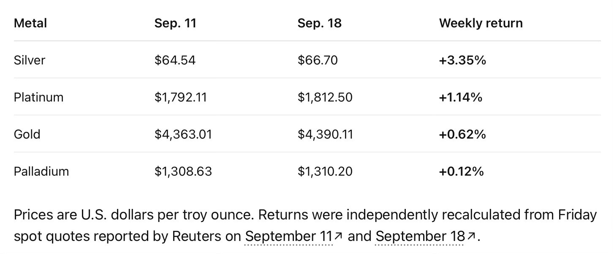Select the Sep. 18 column header
Screen dimensions: 614x254
[x=319, y=23]
